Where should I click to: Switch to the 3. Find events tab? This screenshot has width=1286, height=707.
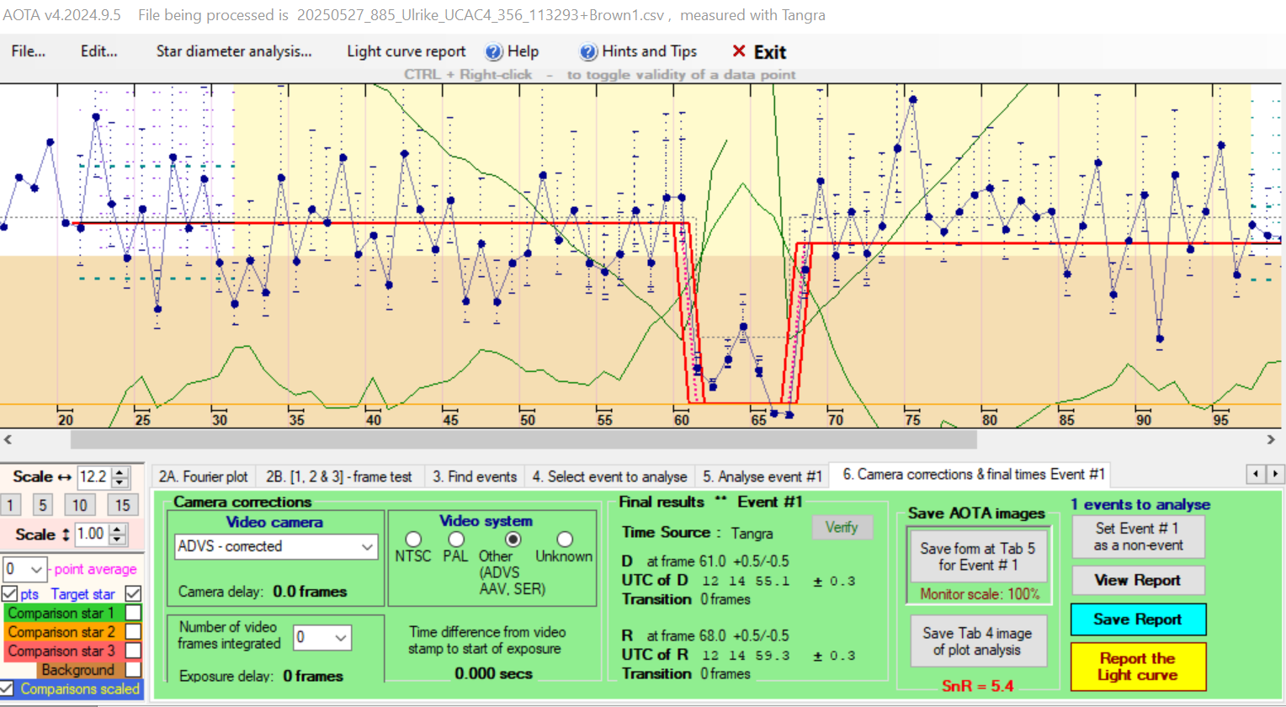click(475, 477)
